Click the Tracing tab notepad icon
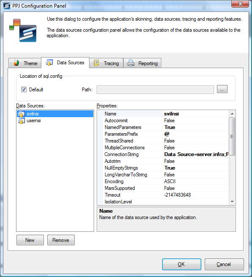252x277 pixels. [x=96, y=63]
